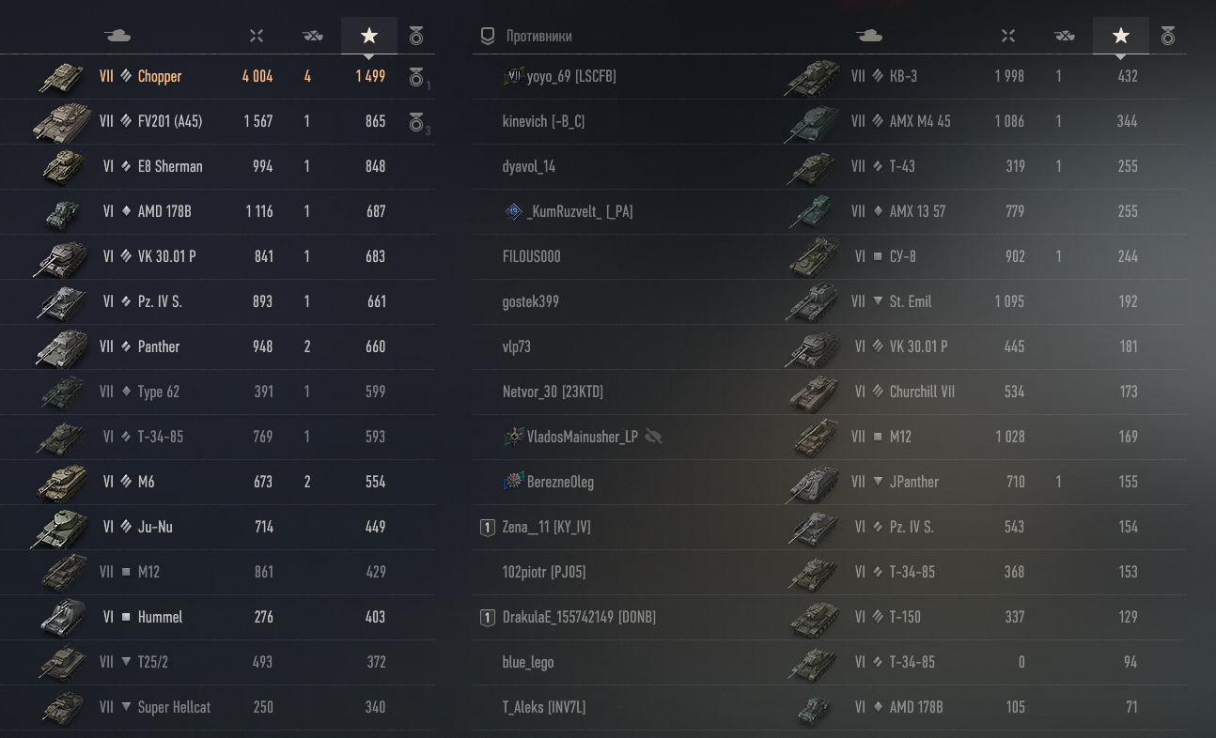
Task: Sort allies by damage column icon
Action: coord(257,36)
